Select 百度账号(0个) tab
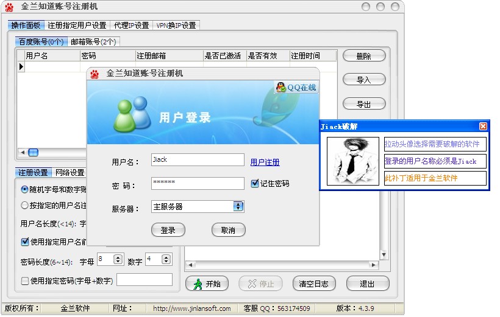500x317 pixels. (x=41, y=42)
